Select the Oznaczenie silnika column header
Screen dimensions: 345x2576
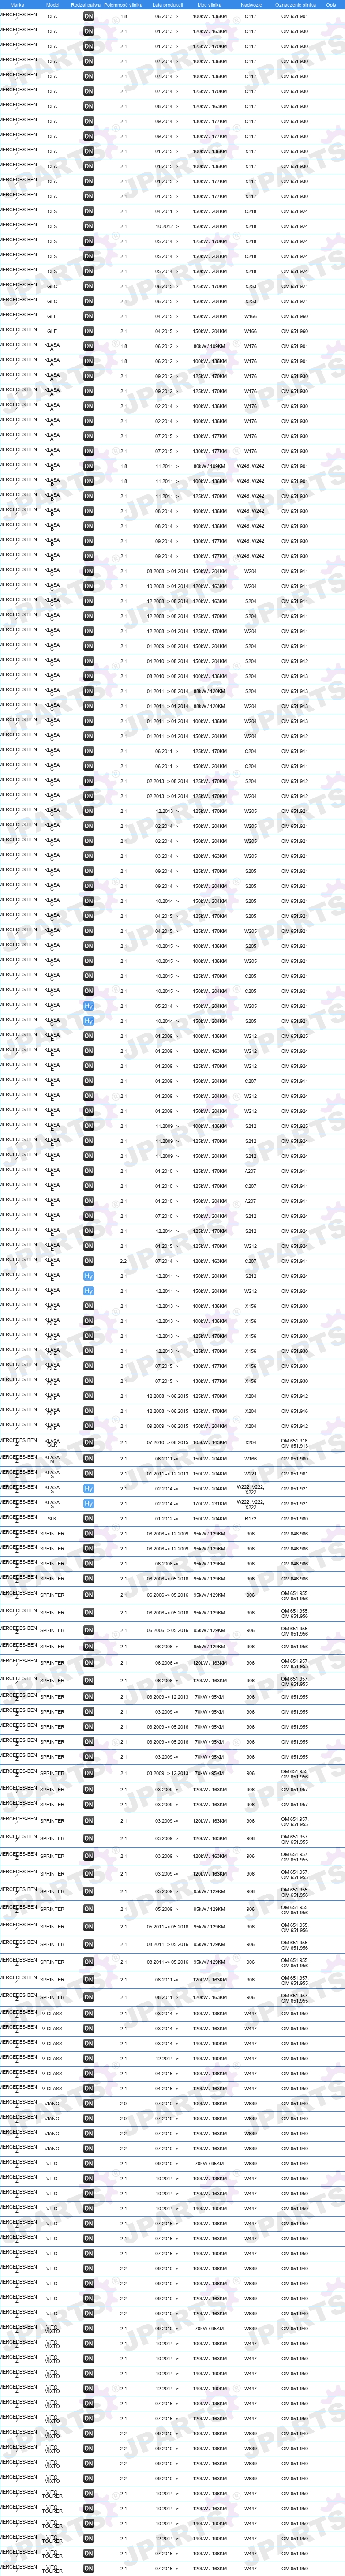pos(295,4)
